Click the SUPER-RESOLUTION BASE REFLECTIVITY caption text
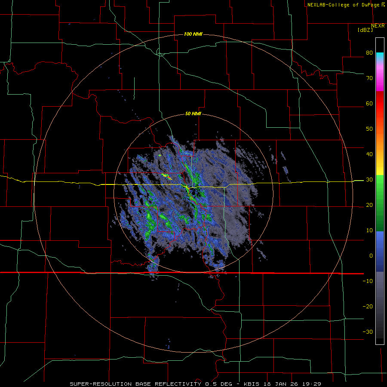 point(135,384)
